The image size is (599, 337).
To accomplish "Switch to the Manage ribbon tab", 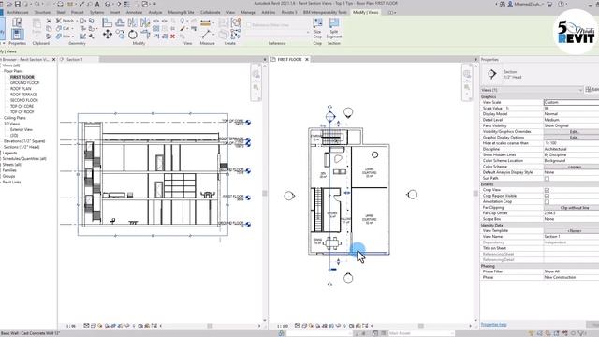I will tap(248, 12).
